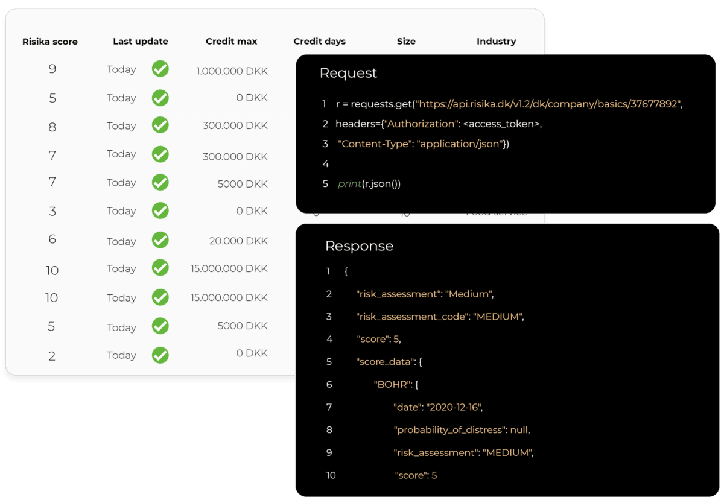Sort by the Risika score column header
This screenshot has height=503, width=724.
click(50, 42)
